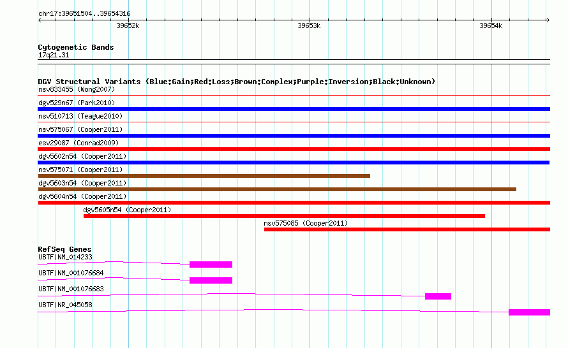The width and height of the screenshot is (568, 348).
Task: Select the nsv575085 red loss bar
Action: [x=407, y=229]
